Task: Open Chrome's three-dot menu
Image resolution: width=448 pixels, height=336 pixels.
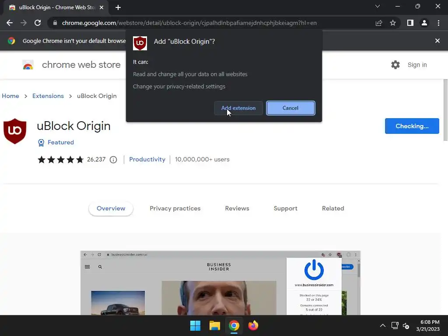Action: click(x=438, y=23)
